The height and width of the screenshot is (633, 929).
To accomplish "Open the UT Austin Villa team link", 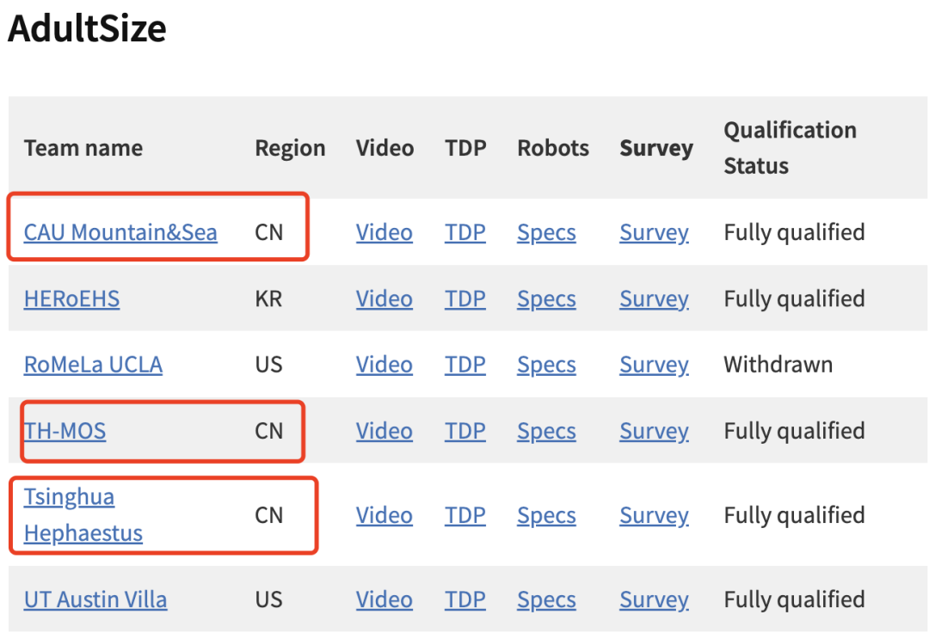I will (95, 599).
